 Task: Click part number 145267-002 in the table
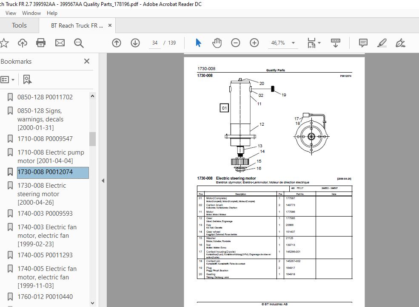293,261
